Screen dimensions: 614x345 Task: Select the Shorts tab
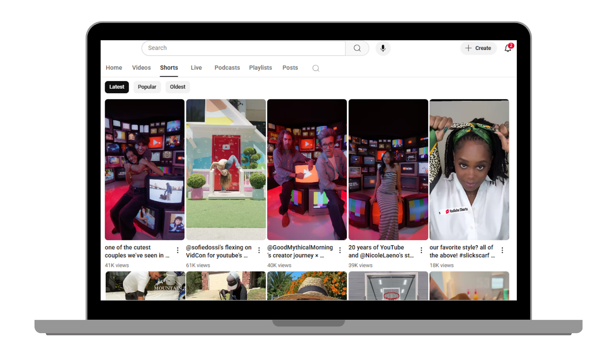click(169, 68)
